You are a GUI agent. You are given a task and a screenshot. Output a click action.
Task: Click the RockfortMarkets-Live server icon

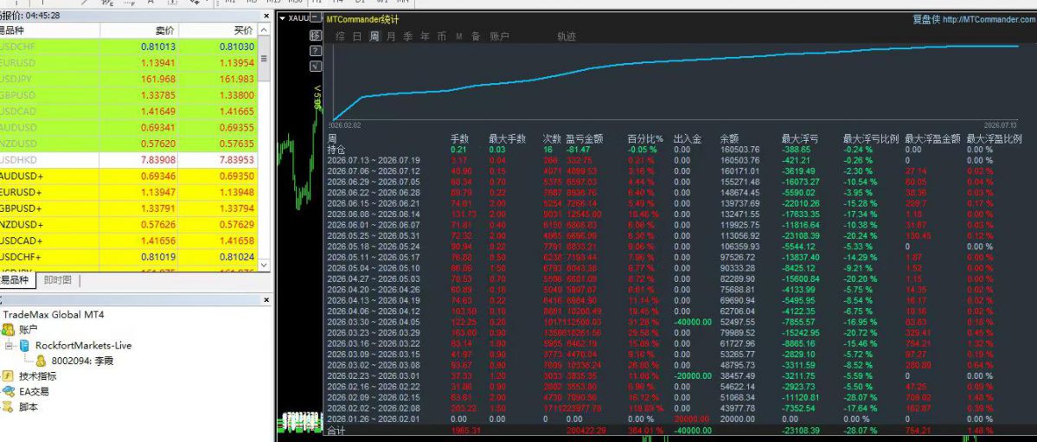click(x=24, y=345)
